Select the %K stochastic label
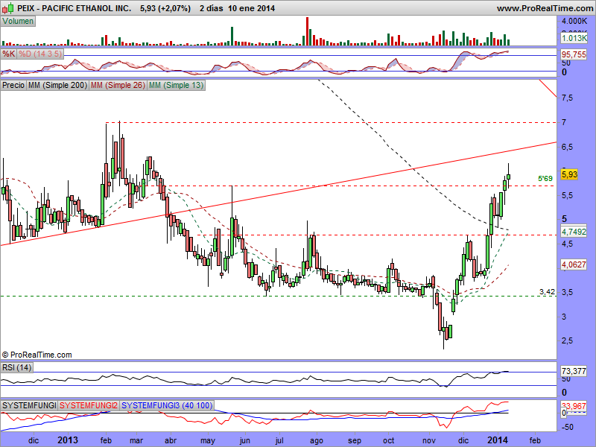The width and height of the screenshot is (596, 447). 8,54
